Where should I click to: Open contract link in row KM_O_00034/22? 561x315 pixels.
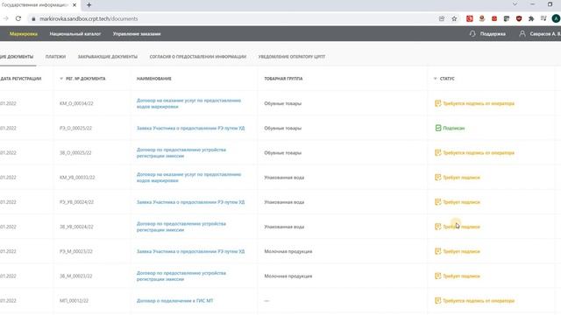tap(188, 103)
